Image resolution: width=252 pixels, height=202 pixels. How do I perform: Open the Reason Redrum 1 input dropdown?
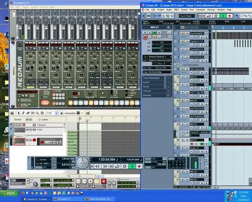(x=157, y=57)
